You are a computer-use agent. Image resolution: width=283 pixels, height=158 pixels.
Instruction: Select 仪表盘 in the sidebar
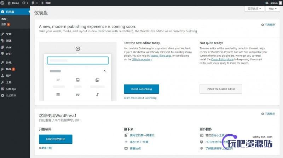15,12
